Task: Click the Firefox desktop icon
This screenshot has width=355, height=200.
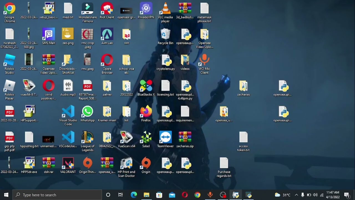Action: 146,114
